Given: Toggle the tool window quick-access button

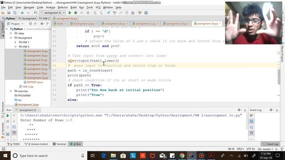Looking at the screenshot, I should pos(3,149).
